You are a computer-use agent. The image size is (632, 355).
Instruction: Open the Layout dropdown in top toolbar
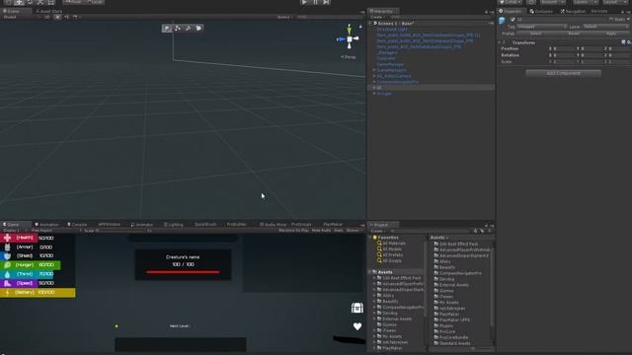(x=616, y=2)
